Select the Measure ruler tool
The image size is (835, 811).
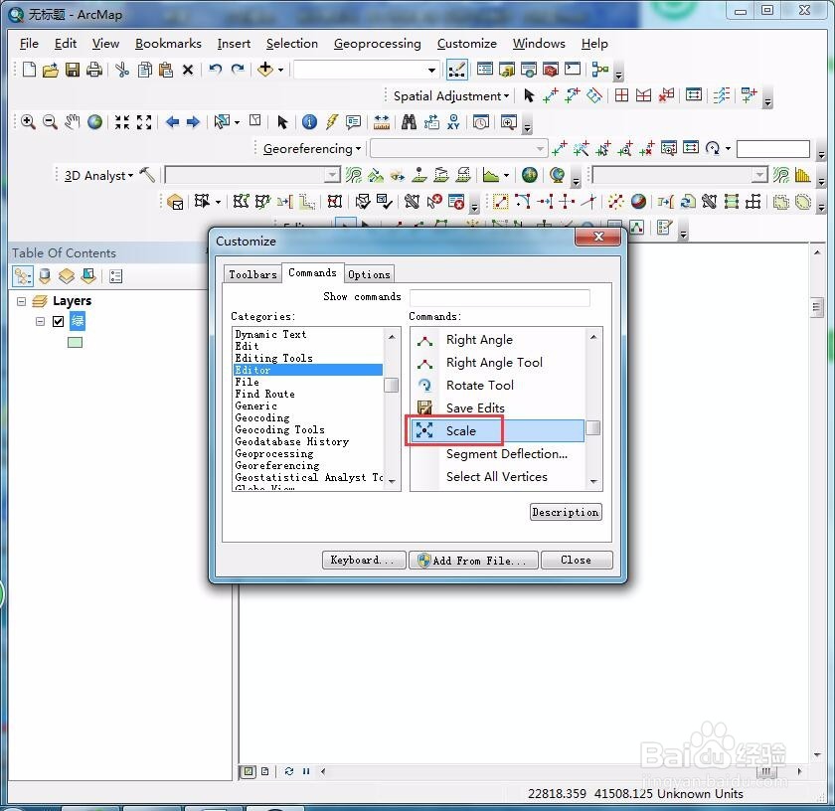pyautogui.click(x=382, y=122)
